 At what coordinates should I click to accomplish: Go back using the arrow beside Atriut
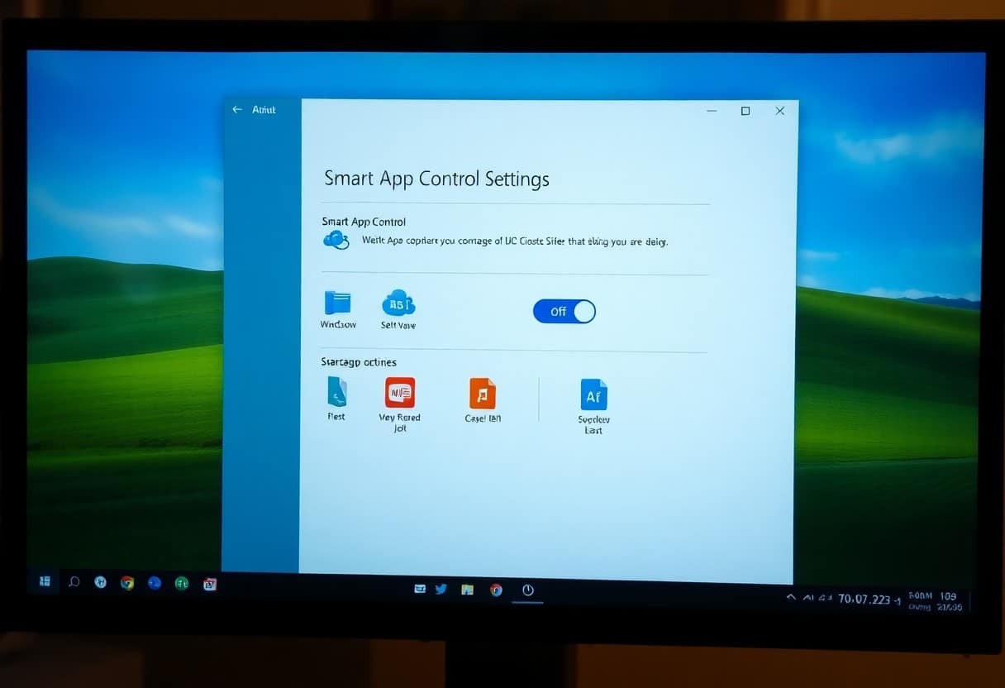(238, 109)
